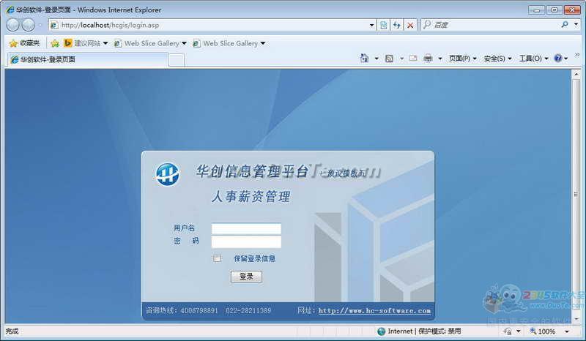Expand the Print dropdown arrow
Screen dimensions: 586x341
tap(440, 59)
